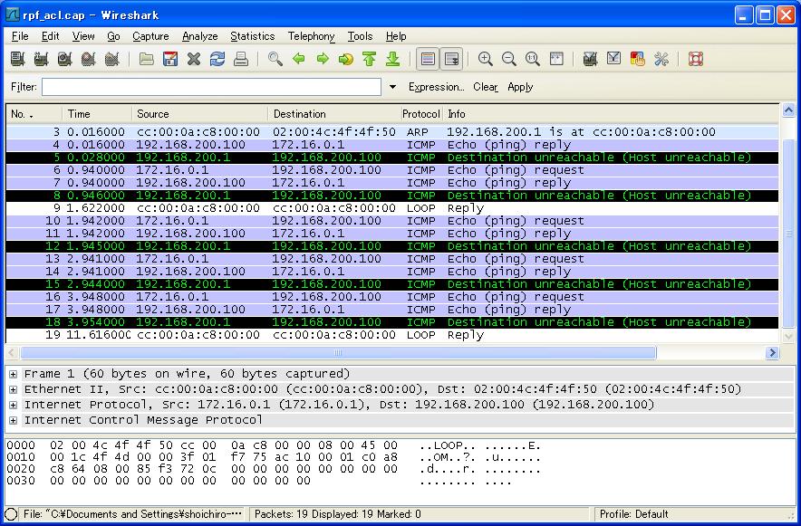The height and width of the screenshot is (526, 801).
Task: Select packet 3 ARP row
Action: 391,131
